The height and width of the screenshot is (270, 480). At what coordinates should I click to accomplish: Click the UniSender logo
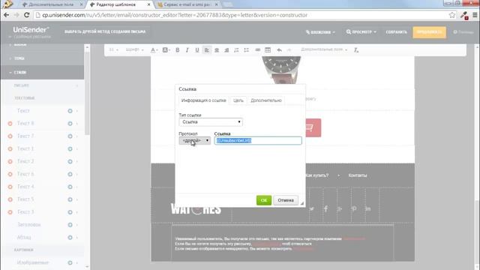(31, 30)
